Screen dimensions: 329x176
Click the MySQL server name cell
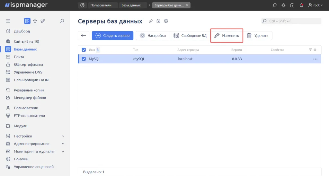click(94, 59)
